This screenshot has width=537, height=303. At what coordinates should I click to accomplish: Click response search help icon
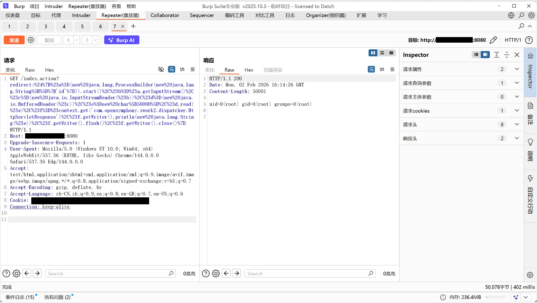(206, 273)
